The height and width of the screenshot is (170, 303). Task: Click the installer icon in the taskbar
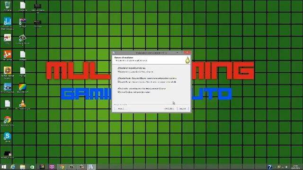(x=91, y=167)
